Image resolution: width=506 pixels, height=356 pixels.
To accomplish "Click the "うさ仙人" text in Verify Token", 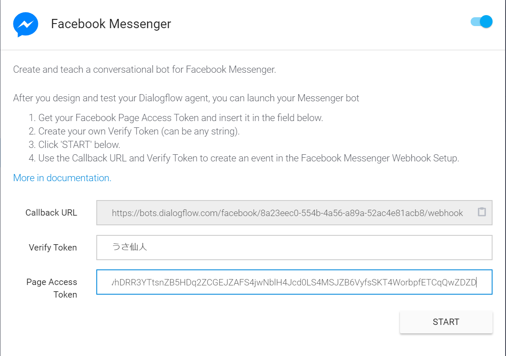I will [129, 247].
